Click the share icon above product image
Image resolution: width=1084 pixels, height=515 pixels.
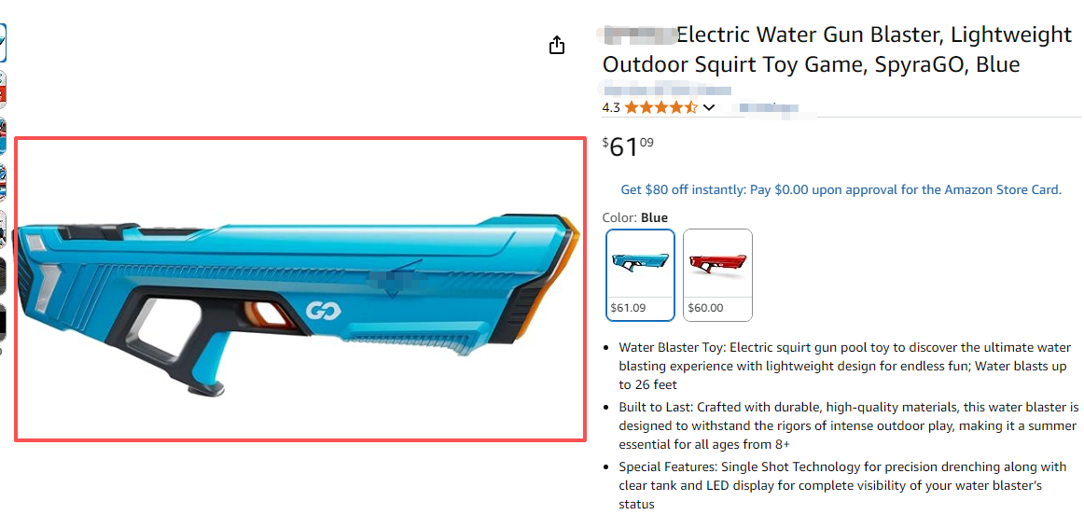557,45
